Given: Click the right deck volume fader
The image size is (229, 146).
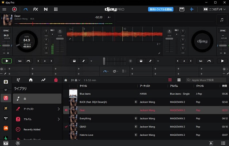Looking at the screenshot, I should tap(169, 39).
